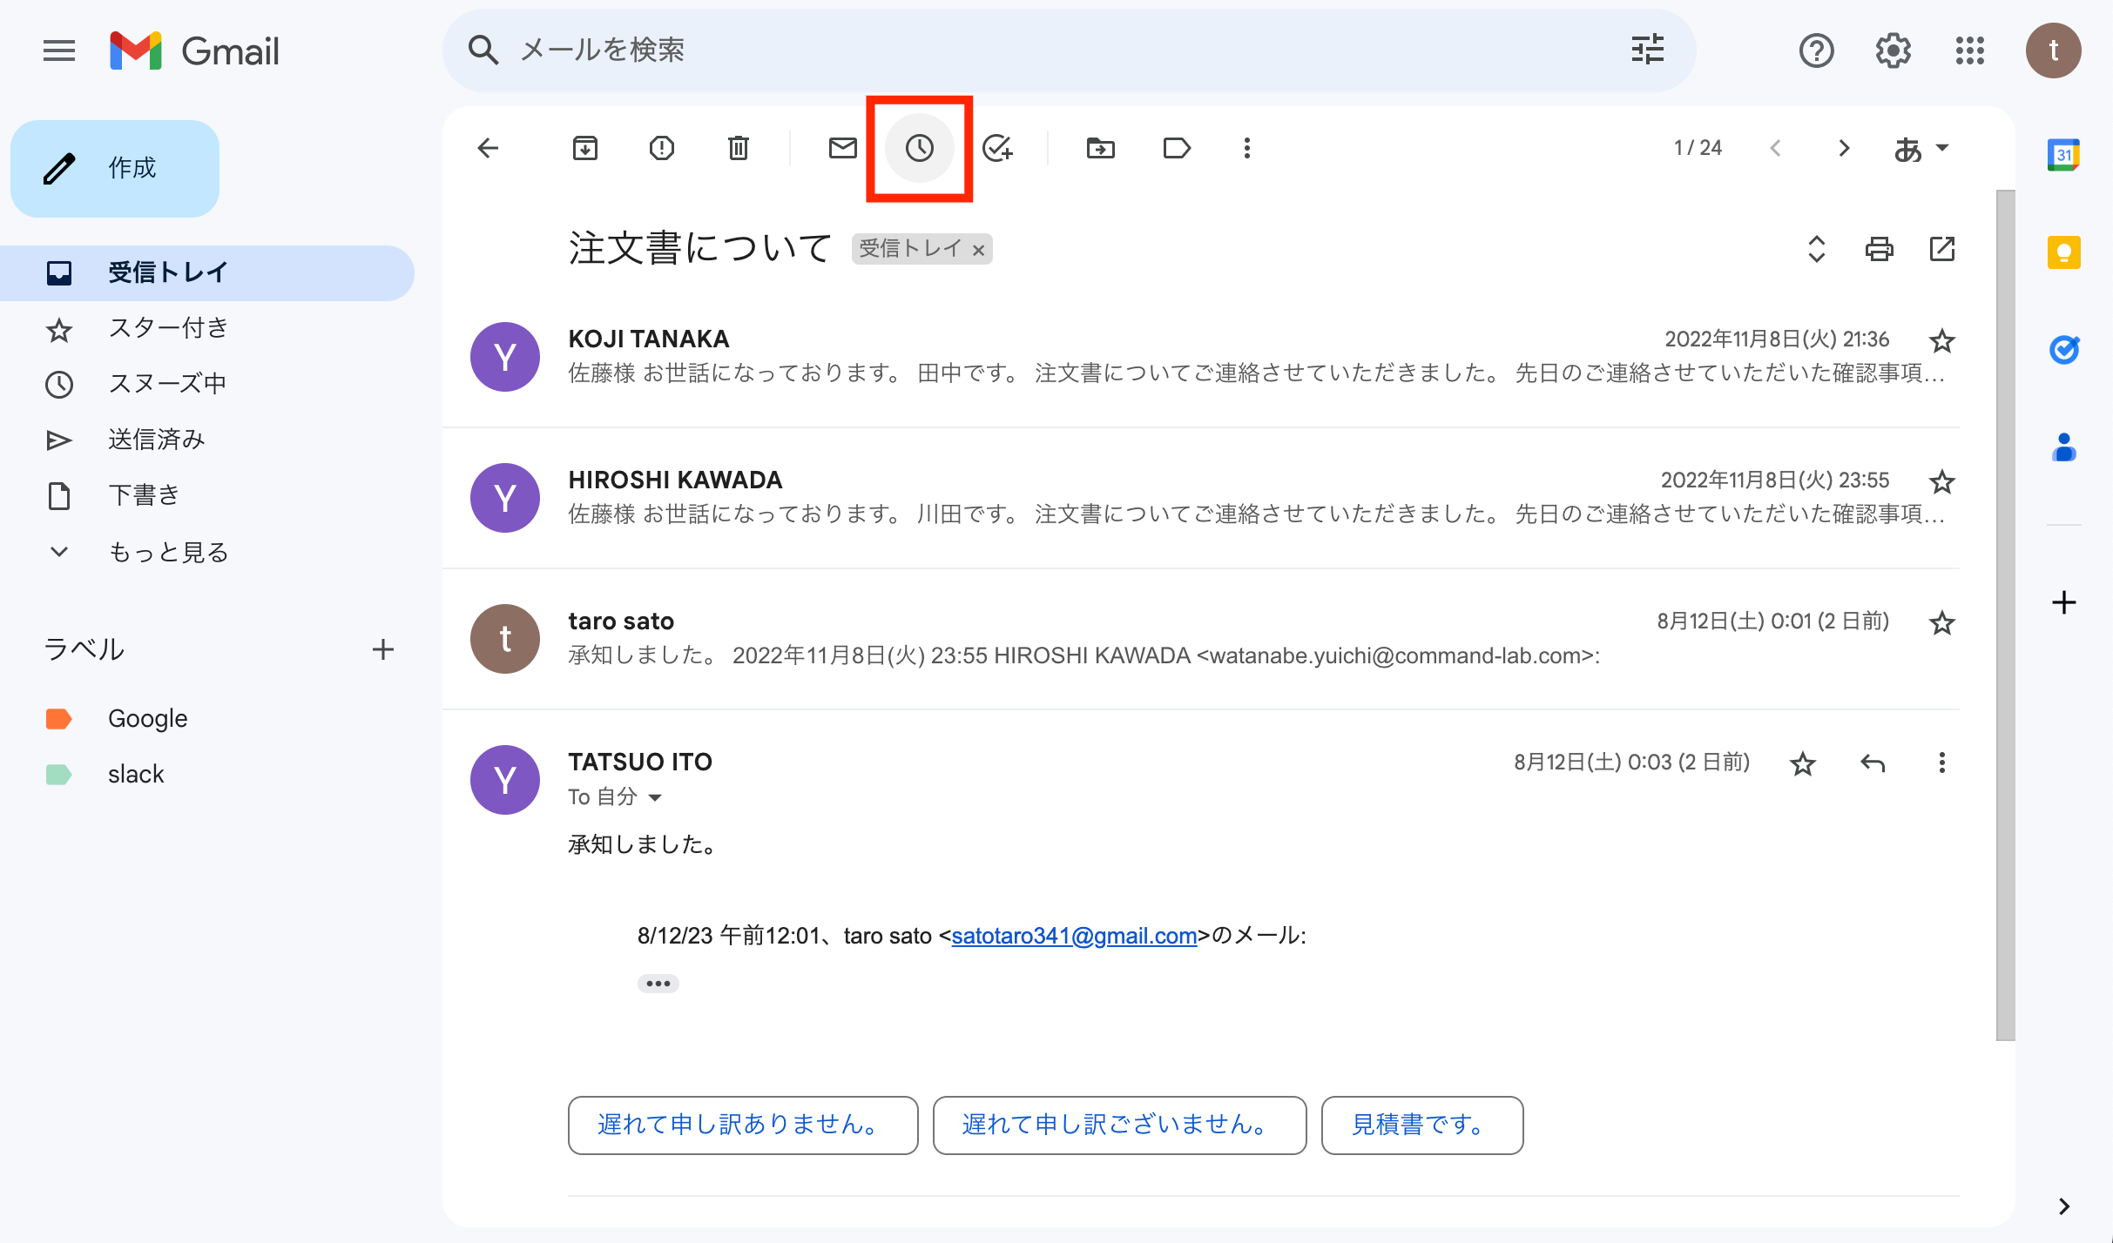Open the Google Calendar side panel
This screenshot has height=1243, width=2113.
pyautogui.click(x=2063, y=156)
